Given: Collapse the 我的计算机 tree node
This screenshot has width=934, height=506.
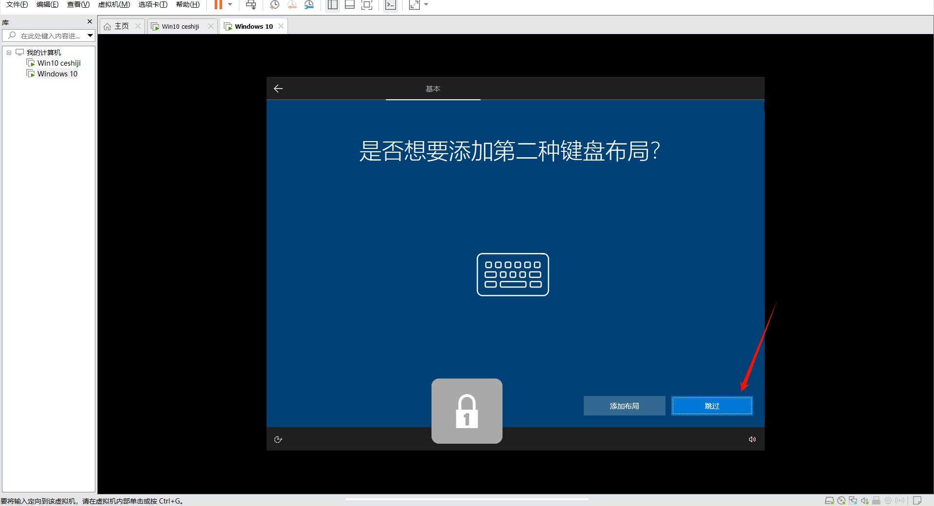Looking at the screenshot, I should click(x=9, y=53).
